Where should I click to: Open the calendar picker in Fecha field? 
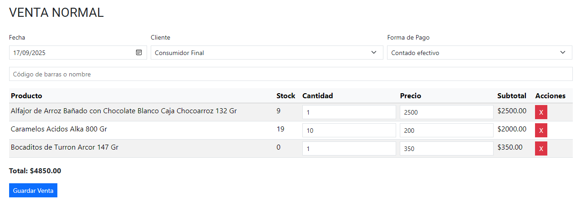click(x=139, y=52)
